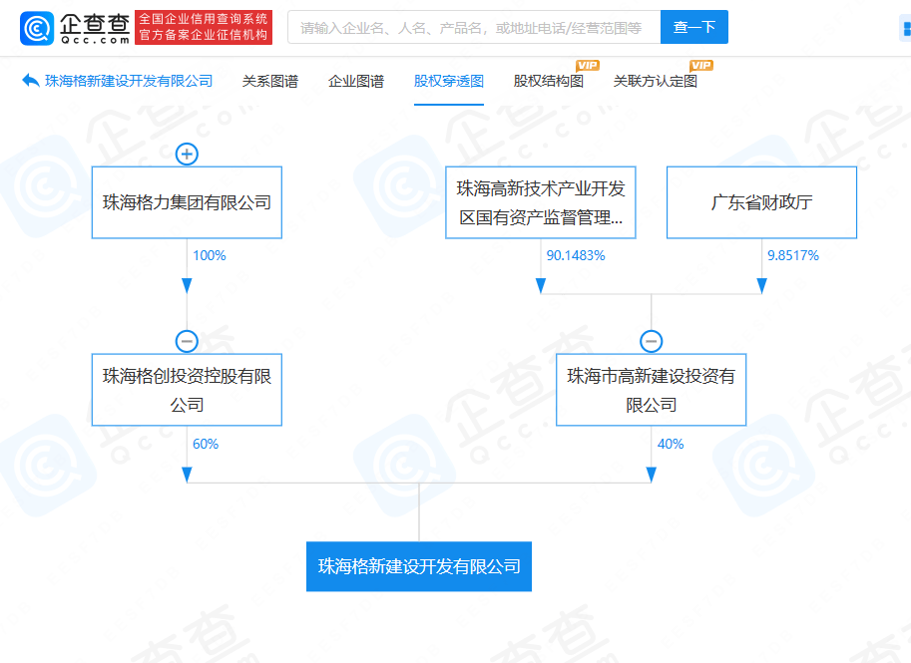Expand the plus node above 珠海格力集团有限公司

click(187, 154)
